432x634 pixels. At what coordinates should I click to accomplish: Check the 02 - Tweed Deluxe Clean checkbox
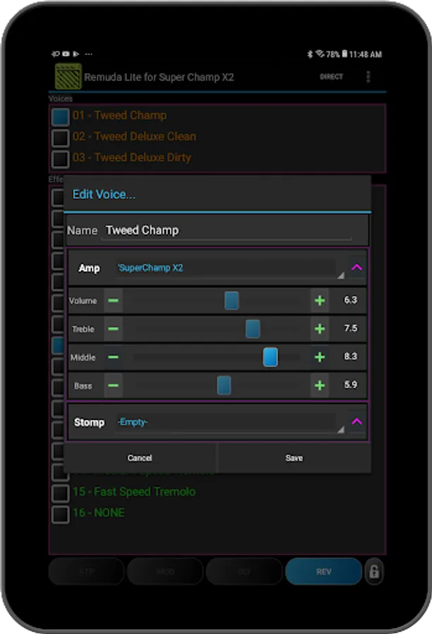(x=61, y=137)
